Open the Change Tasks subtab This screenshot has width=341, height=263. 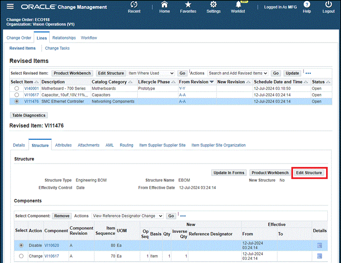click(x=57, y=48)
